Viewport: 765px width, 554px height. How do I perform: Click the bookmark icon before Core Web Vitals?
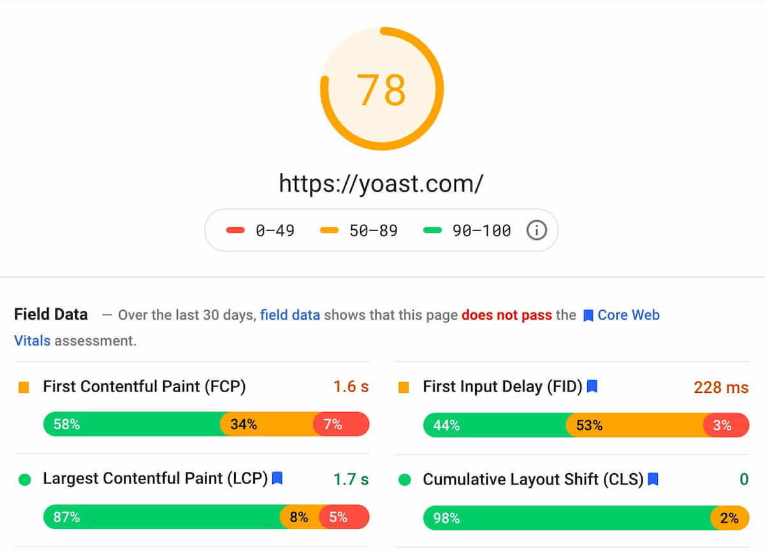[588, 315]
